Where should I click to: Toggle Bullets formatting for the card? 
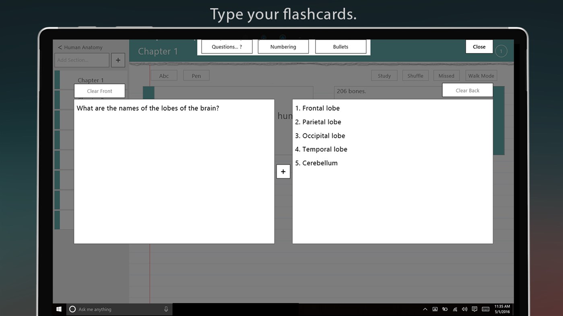pos(340,46)
